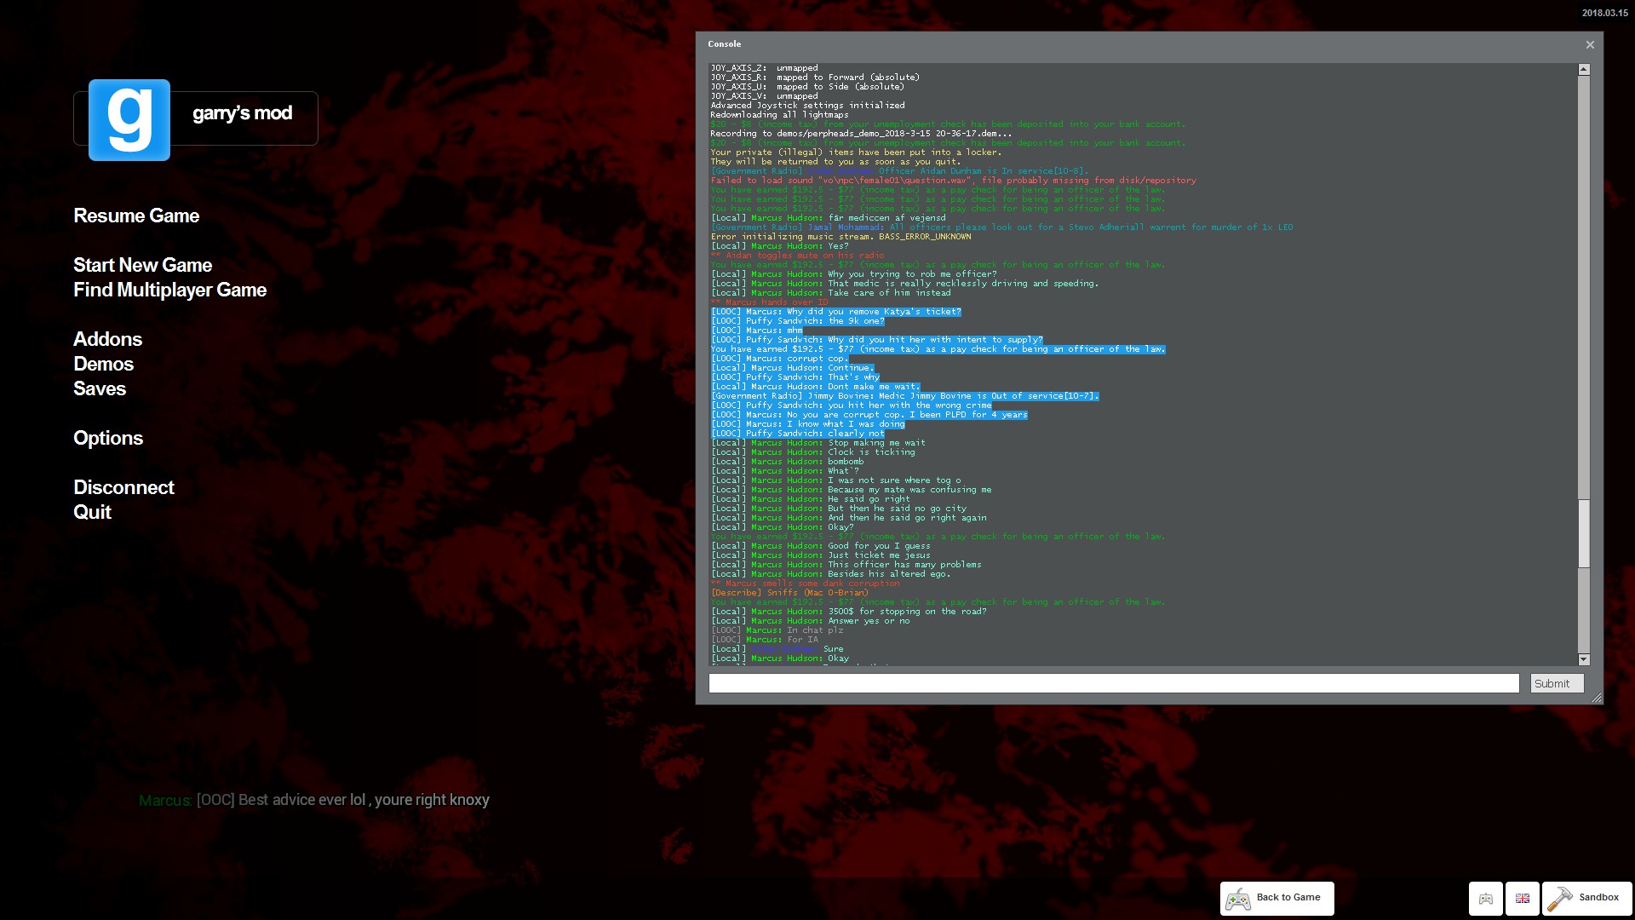Go to Demos menu item
Viewport: 1635px width, 920px height.
coord(103,364)
